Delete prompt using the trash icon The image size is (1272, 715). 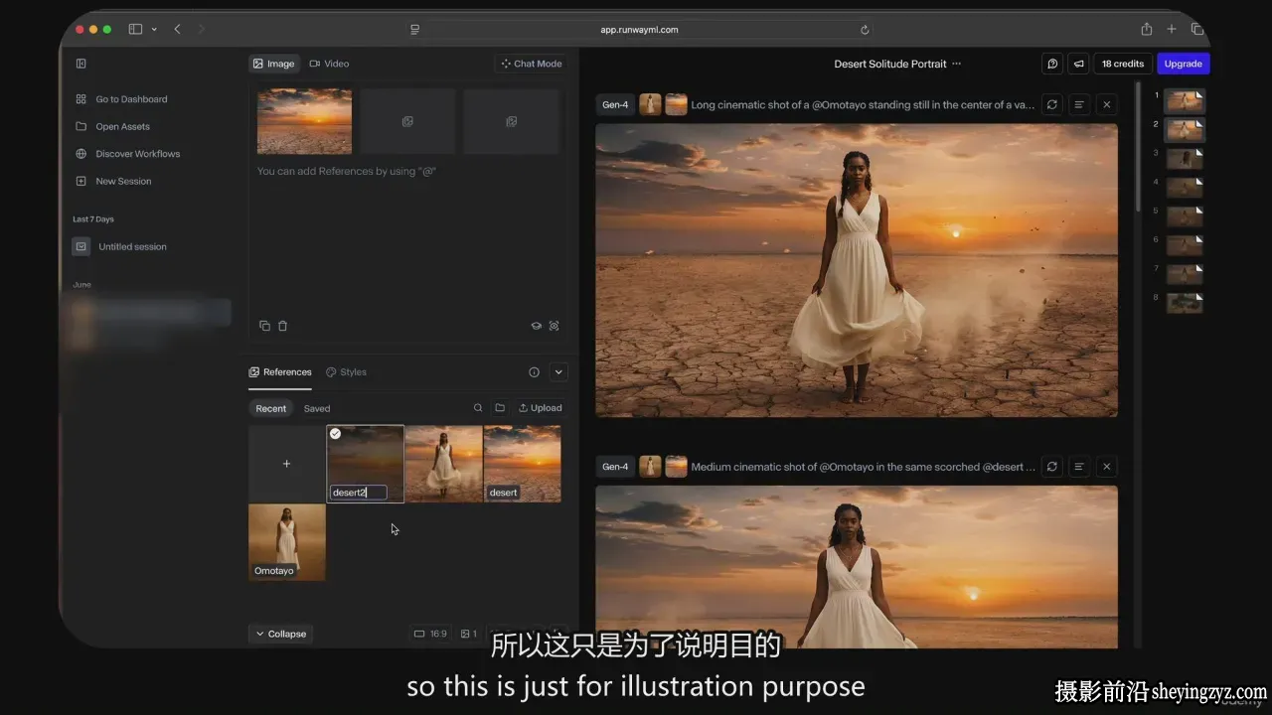coord(282,326)
